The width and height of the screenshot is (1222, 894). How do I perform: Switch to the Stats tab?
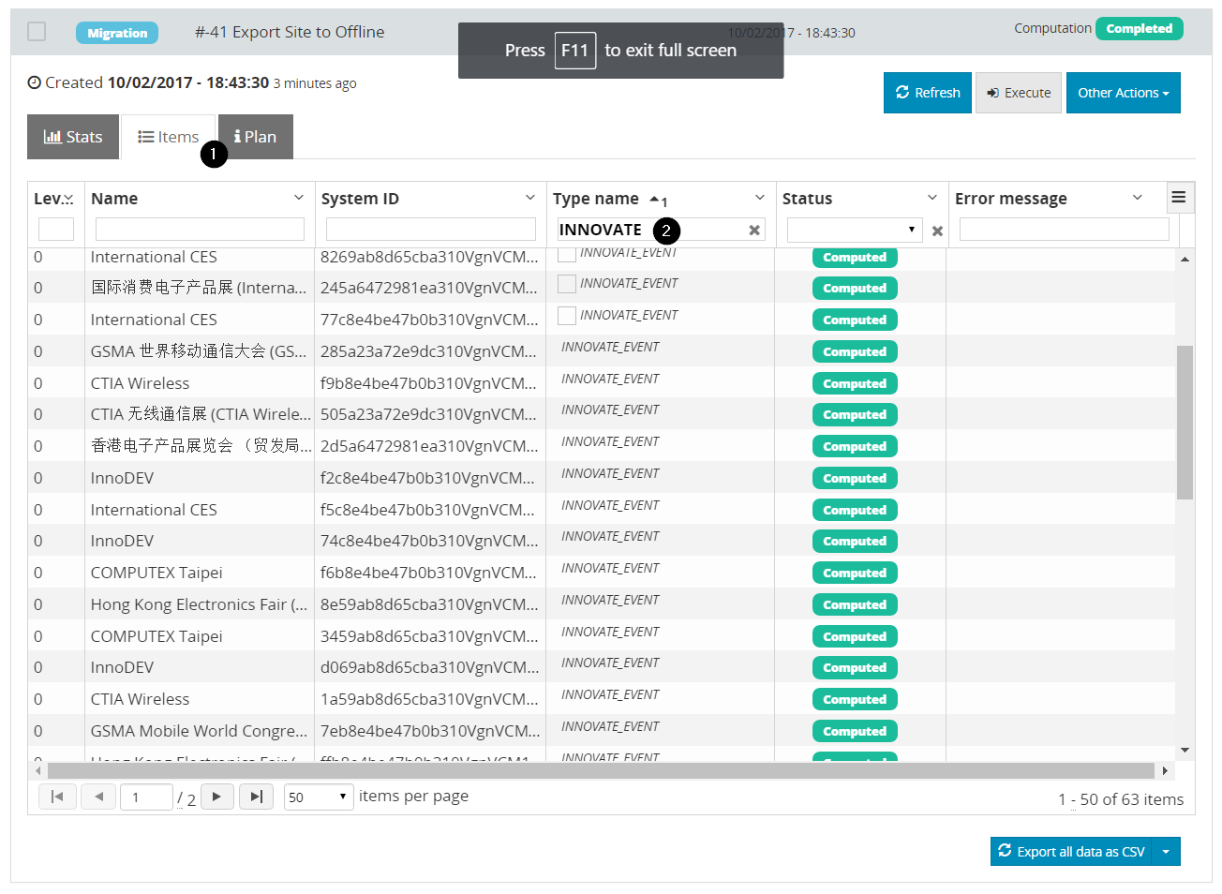click(x=73, y=137)
